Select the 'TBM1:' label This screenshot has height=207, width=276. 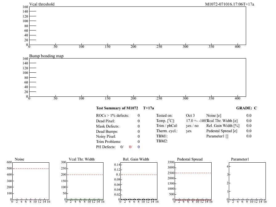tap(162, 136)
